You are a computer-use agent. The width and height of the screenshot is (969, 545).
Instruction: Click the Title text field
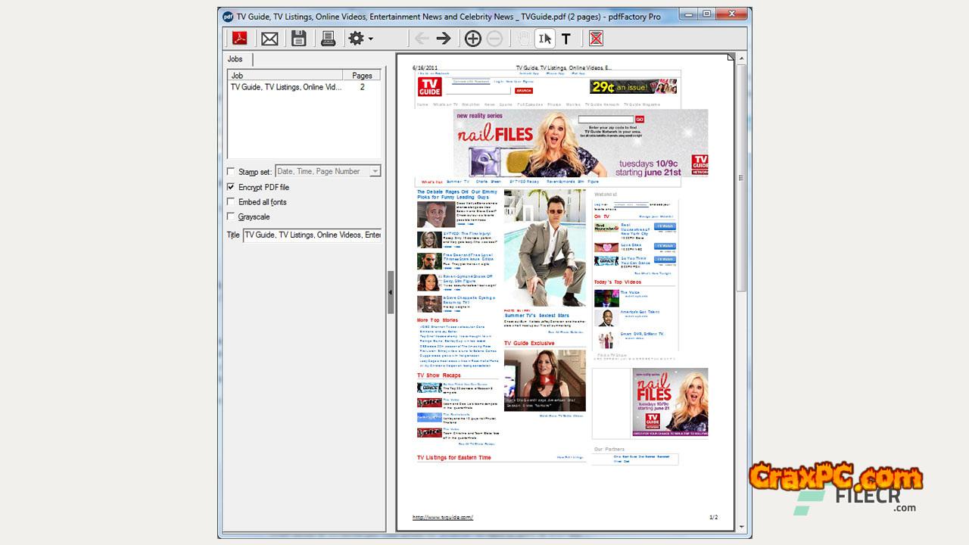click(312, 235)
